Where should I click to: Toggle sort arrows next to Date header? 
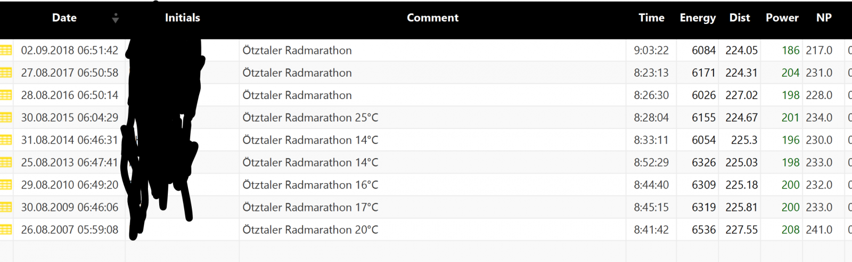pyautogui.click(x=115, y=18)
